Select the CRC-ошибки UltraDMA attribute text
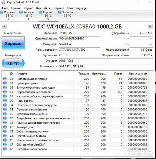 (x=31, y=145)
